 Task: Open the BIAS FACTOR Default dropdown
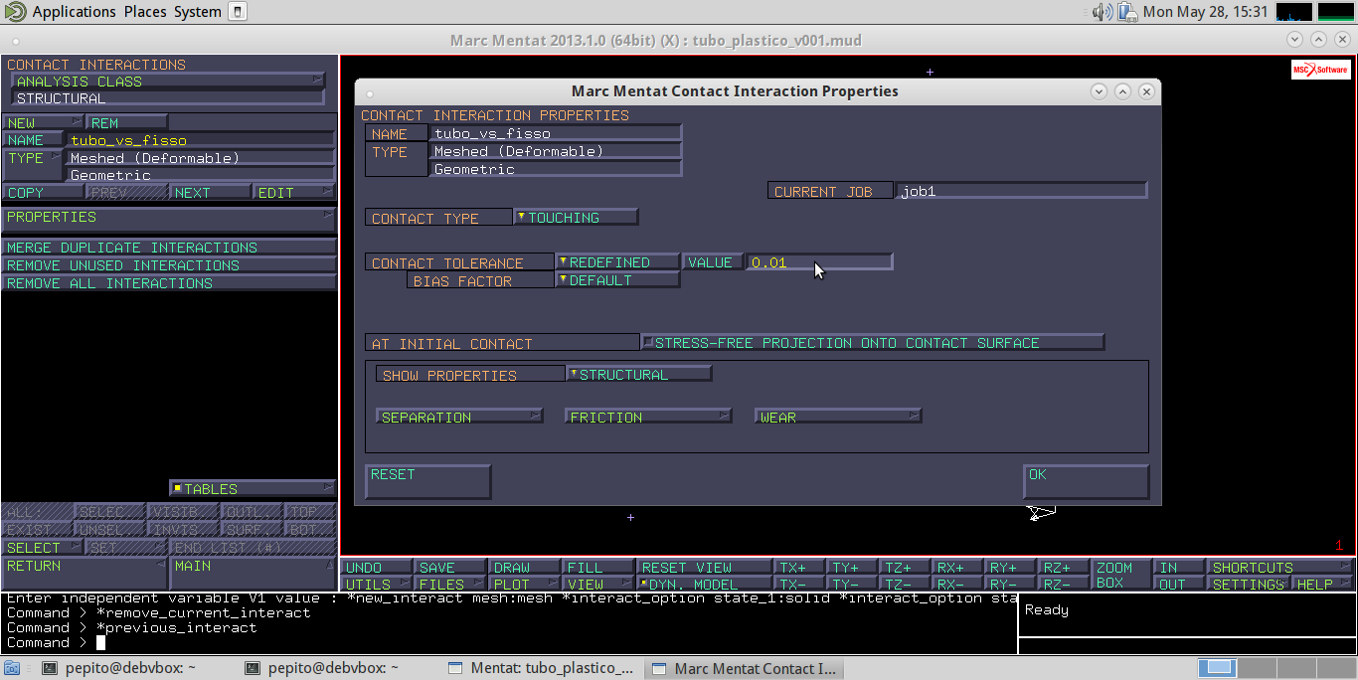pyautogui.click(x=616, y=280)
